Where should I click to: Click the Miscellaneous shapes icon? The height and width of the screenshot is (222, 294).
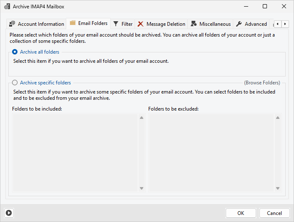[x=194, y=24]
